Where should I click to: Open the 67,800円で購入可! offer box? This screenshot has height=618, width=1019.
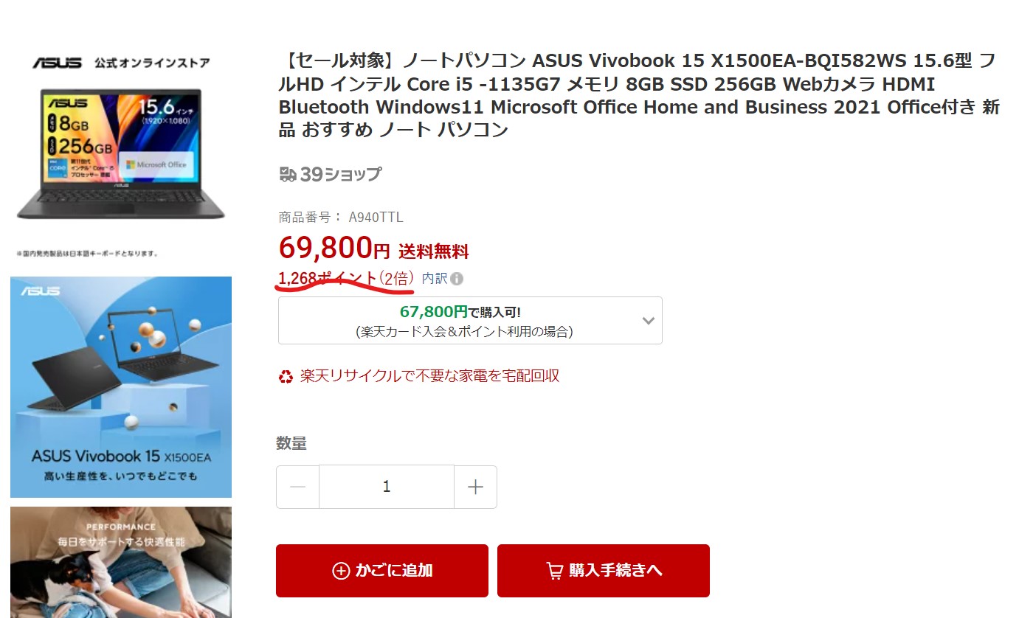470,321
